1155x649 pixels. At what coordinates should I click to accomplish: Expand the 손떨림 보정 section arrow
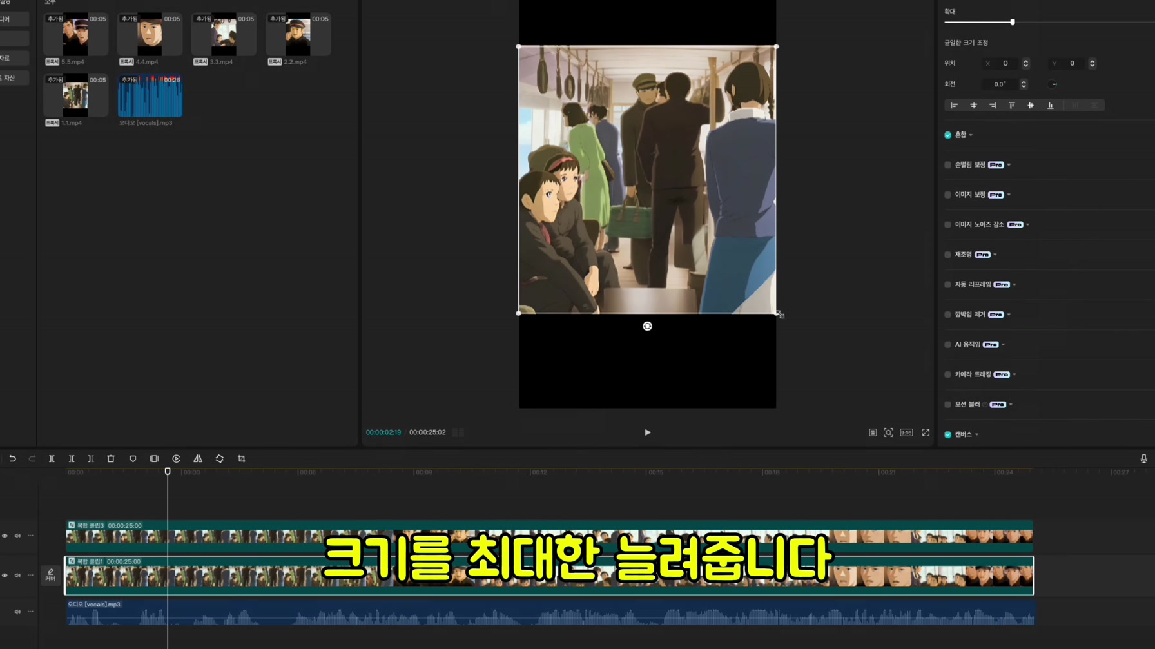click(x=1009, y=165)
